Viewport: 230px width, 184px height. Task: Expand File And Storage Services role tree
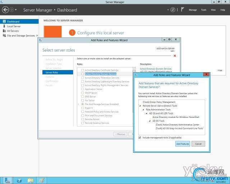(78, 104)
